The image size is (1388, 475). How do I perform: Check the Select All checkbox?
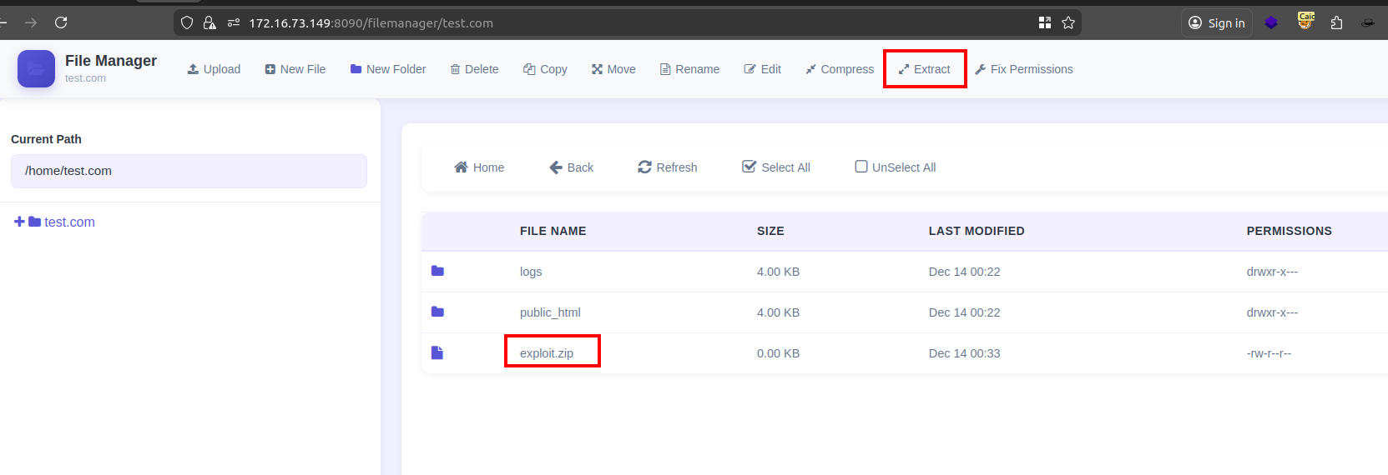click(x=750, y=167)
